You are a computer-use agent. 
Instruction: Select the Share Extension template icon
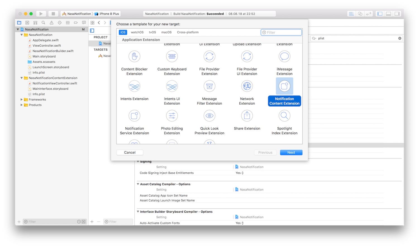click(x=247, y=116)
